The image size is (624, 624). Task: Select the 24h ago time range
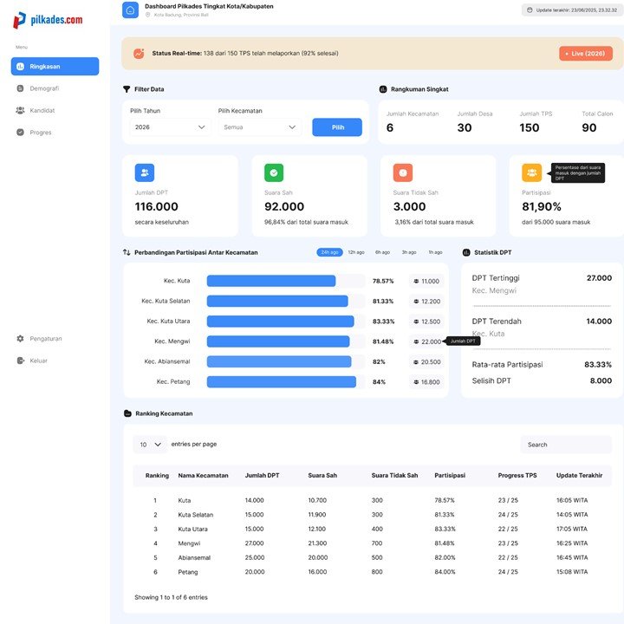[x=329, y=252]
